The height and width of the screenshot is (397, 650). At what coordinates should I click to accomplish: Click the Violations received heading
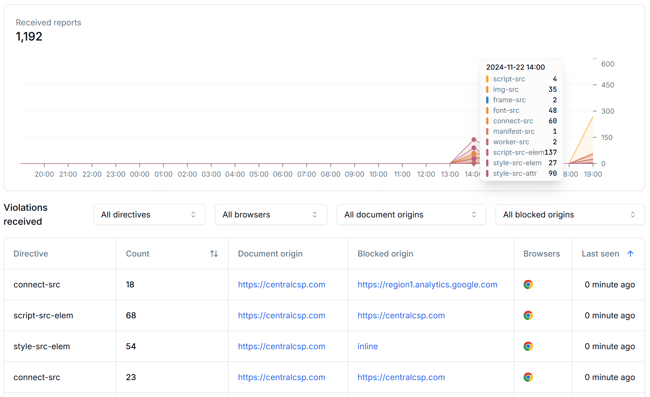pyautogui.click(x=26, y=215)
